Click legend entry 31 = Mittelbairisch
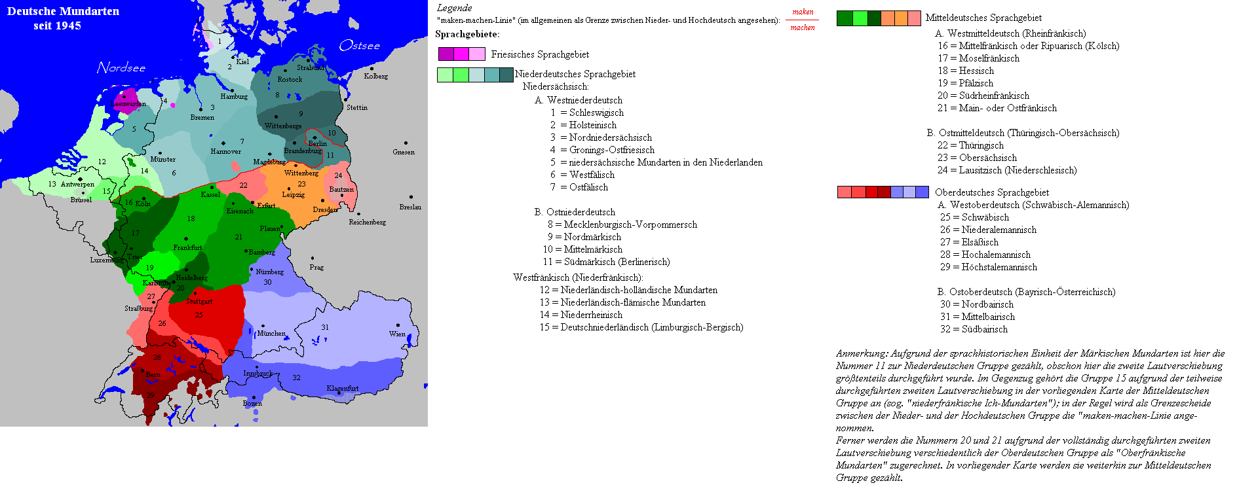Image resolution: width=1256 pixels, height=496 pixels. click(x=977, y=317)
